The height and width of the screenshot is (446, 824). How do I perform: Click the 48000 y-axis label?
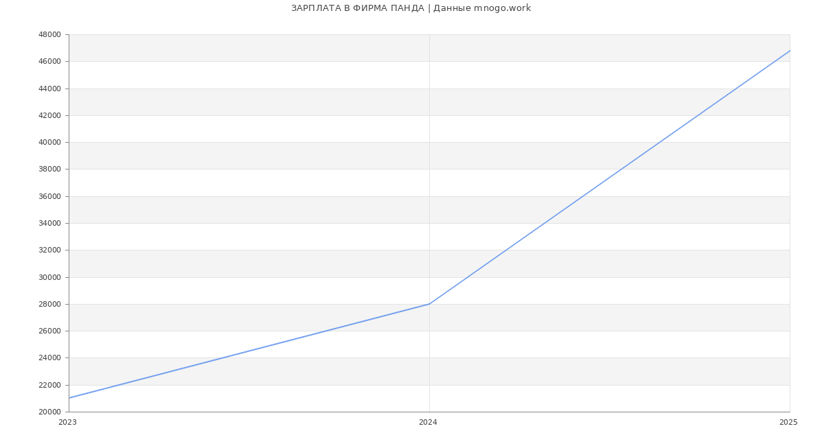tap(49, 34)
